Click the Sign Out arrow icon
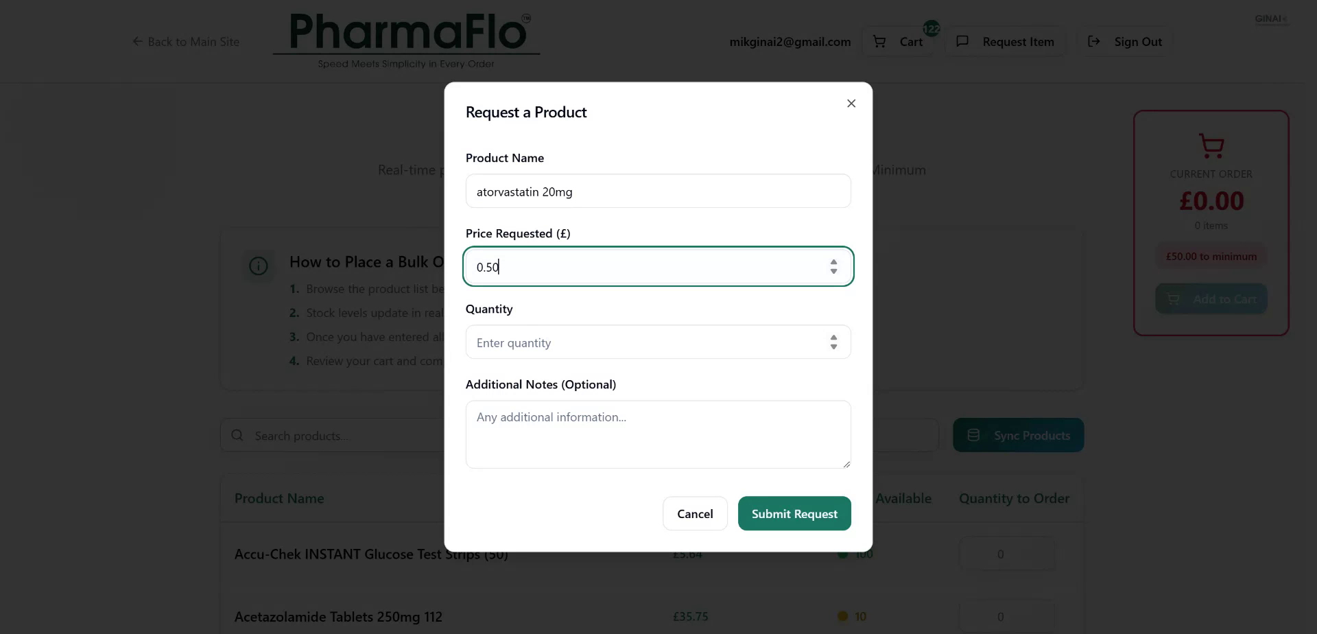Image resolution: width=1317 pixels, height=634 pixels. coord(1094,42)
